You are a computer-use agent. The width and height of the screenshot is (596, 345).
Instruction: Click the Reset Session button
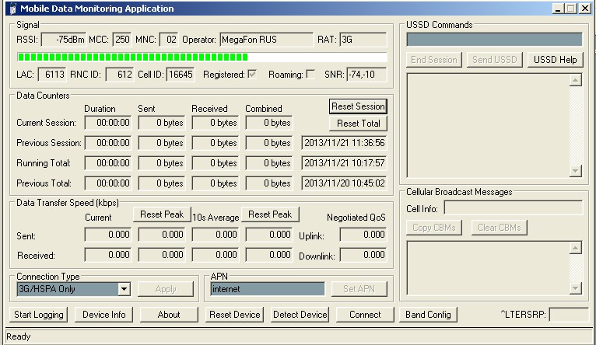(x=358, y=106)
